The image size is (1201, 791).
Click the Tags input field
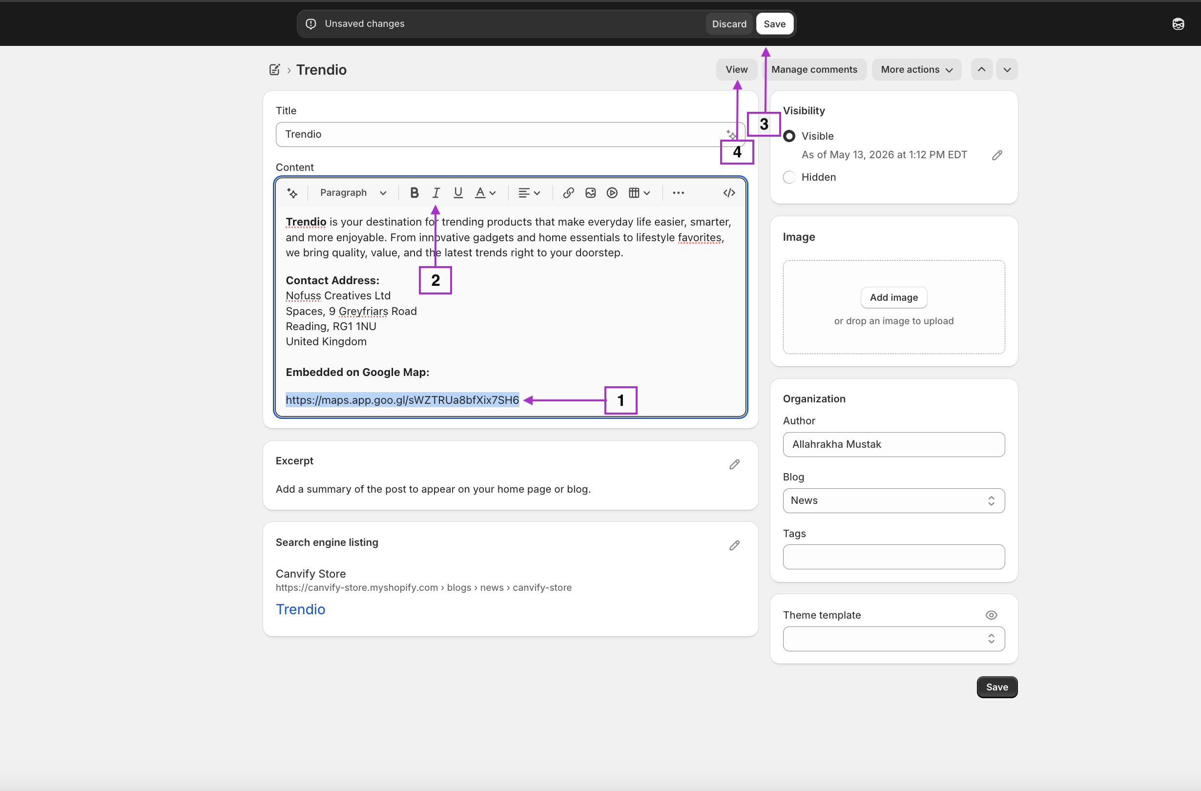tap(893, 557)
